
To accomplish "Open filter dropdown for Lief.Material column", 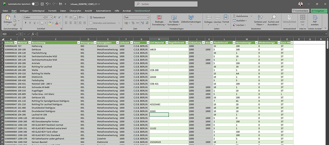I will 167,43.
